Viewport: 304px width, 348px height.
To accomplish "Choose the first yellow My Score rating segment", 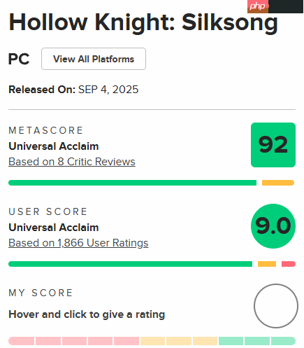I will (x=152, y=341).
